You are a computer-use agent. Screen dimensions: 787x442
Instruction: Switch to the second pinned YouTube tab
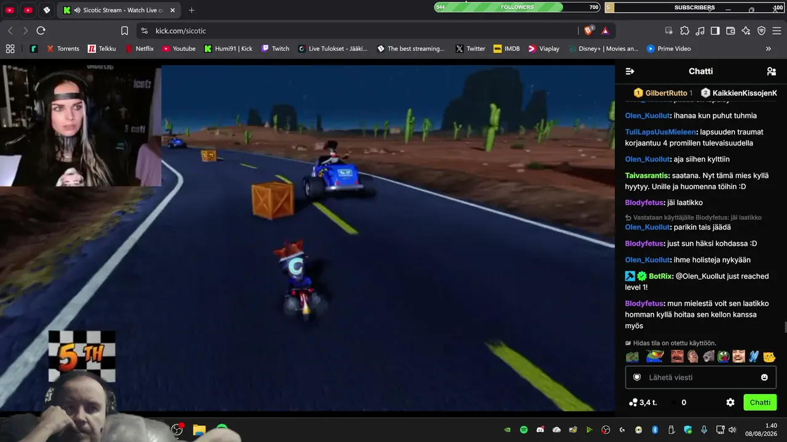28,10
